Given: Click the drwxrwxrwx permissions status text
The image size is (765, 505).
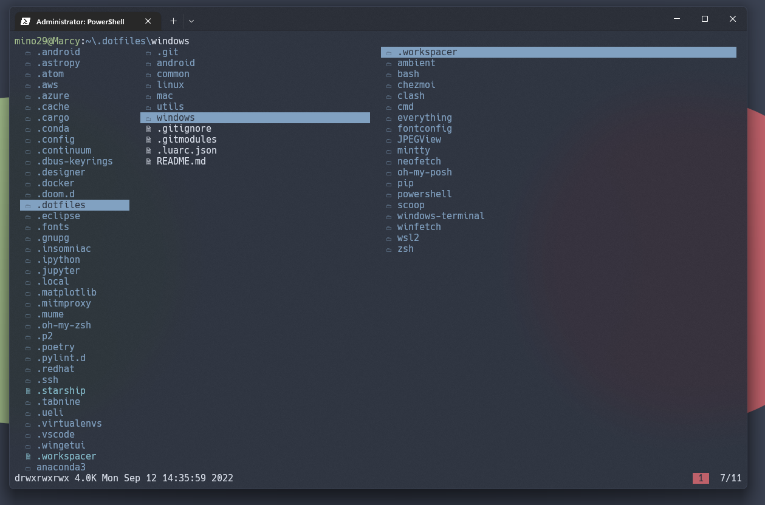Looking at the screenshot, I should click(42, 478).
